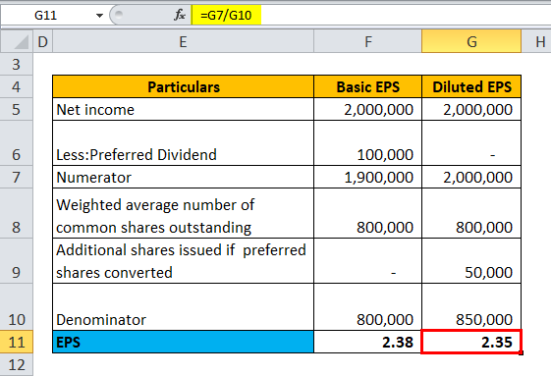This screenshot has height=376, width=551.
Task: Click the Name Box showing G11
Action: click(47, 16)
